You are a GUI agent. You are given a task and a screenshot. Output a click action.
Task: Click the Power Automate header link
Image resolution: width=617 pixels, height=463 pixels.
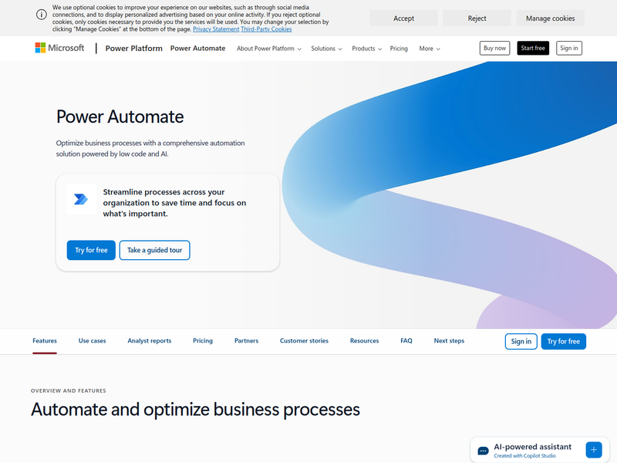197,49
